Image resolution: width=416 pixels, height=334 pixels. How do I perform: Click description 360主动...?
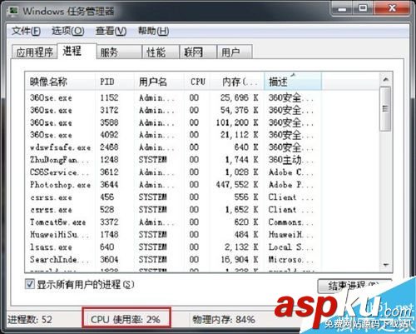point(290,160)
